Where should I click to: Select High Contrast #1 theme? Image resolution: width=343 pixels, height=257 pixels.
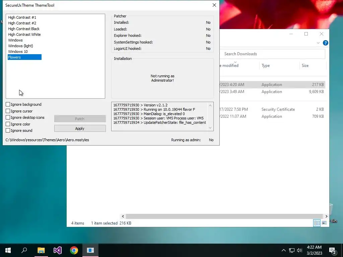(22, 17)
